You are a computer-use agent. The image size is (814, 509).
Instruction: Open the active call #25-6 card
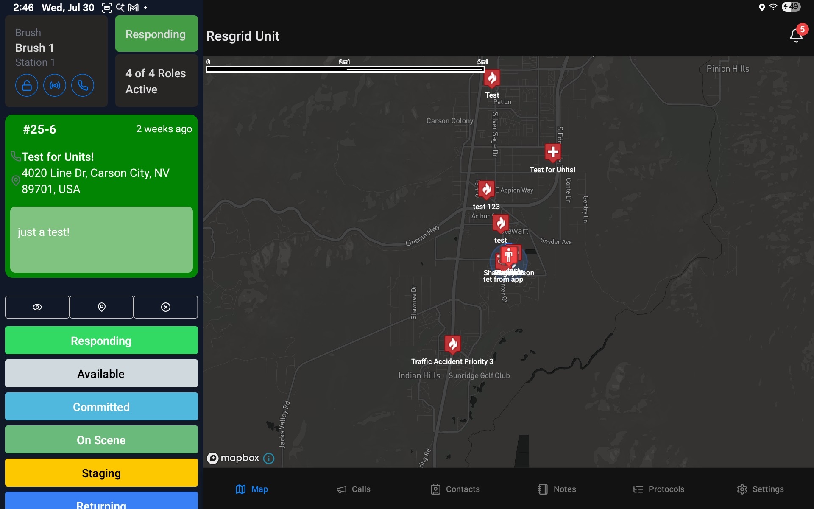click(x=101, y=196)
